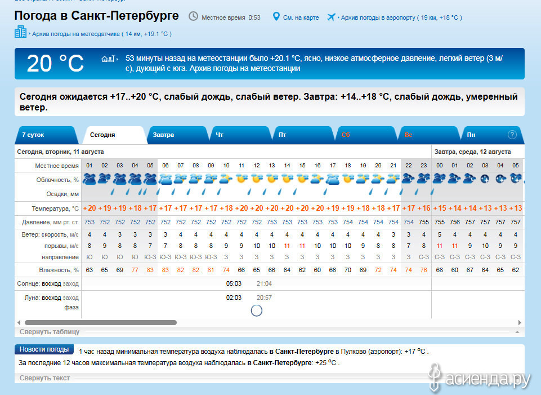Click the направление wind row label

coord(60,257)
